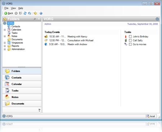The width and height of the screenshot is (162, 132).
Task: Click red icon beside John's Birthday task
Action: click(126, 36)
